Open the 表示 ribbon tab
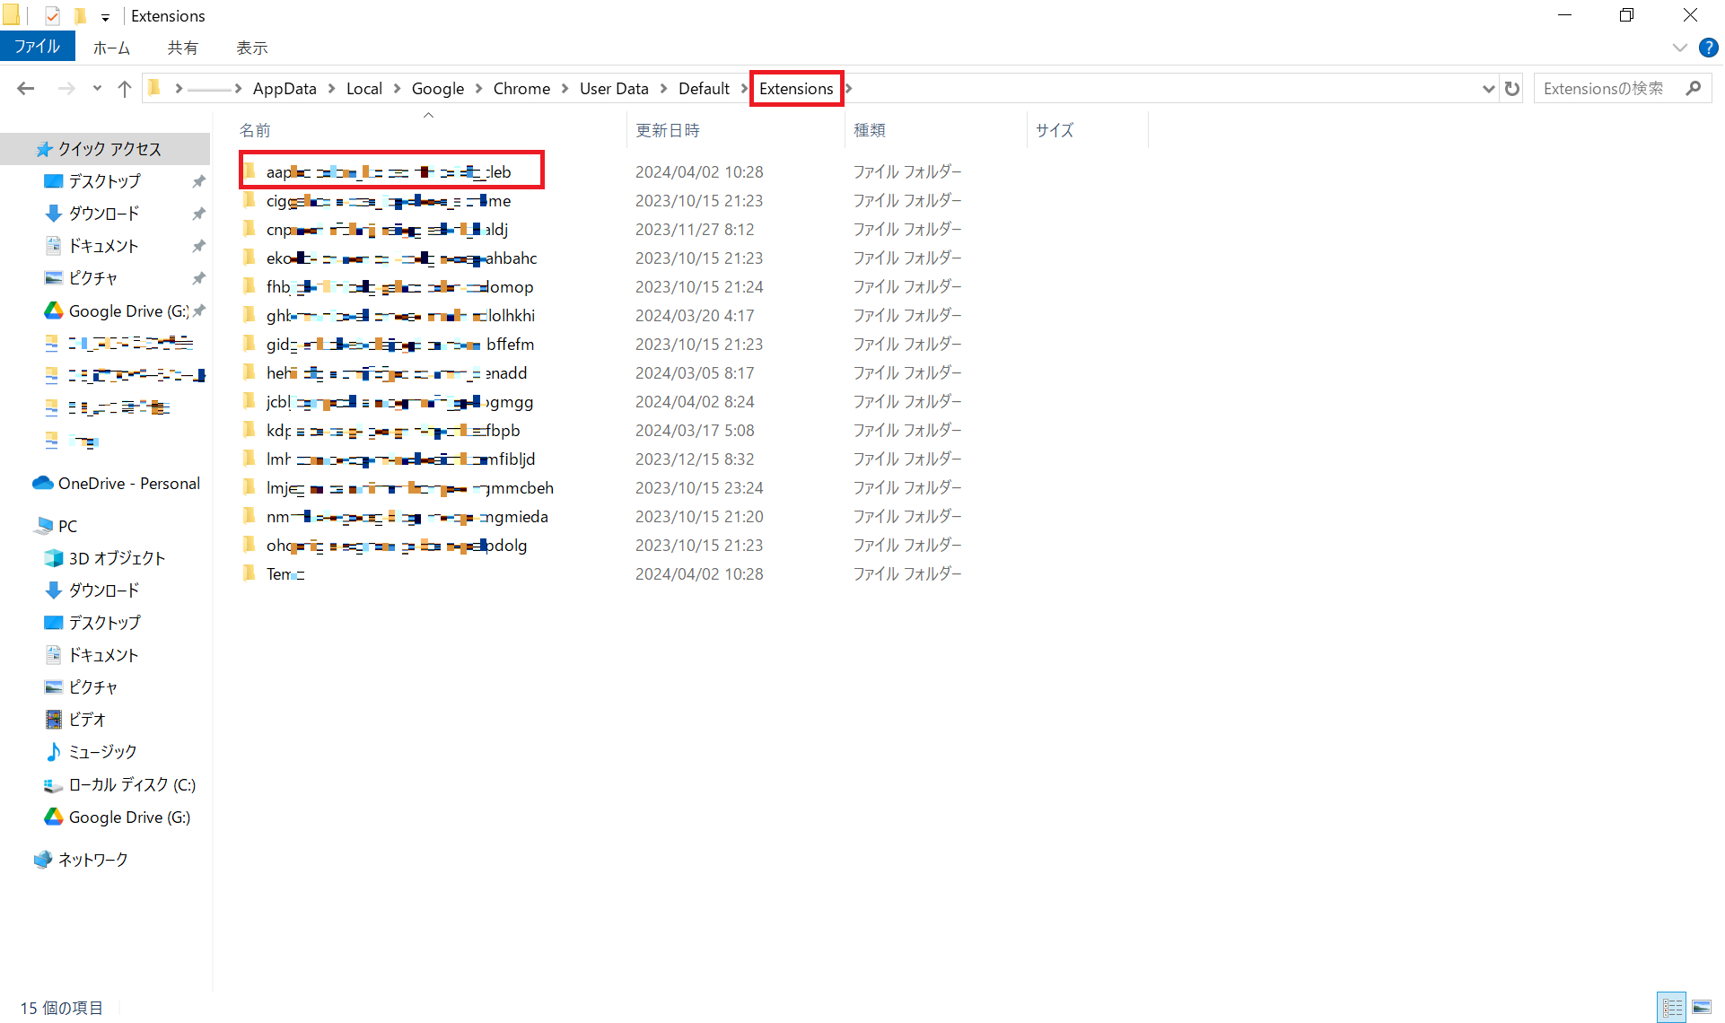This screenshot has width=1725, height=1023. click(x=251, y=48)
